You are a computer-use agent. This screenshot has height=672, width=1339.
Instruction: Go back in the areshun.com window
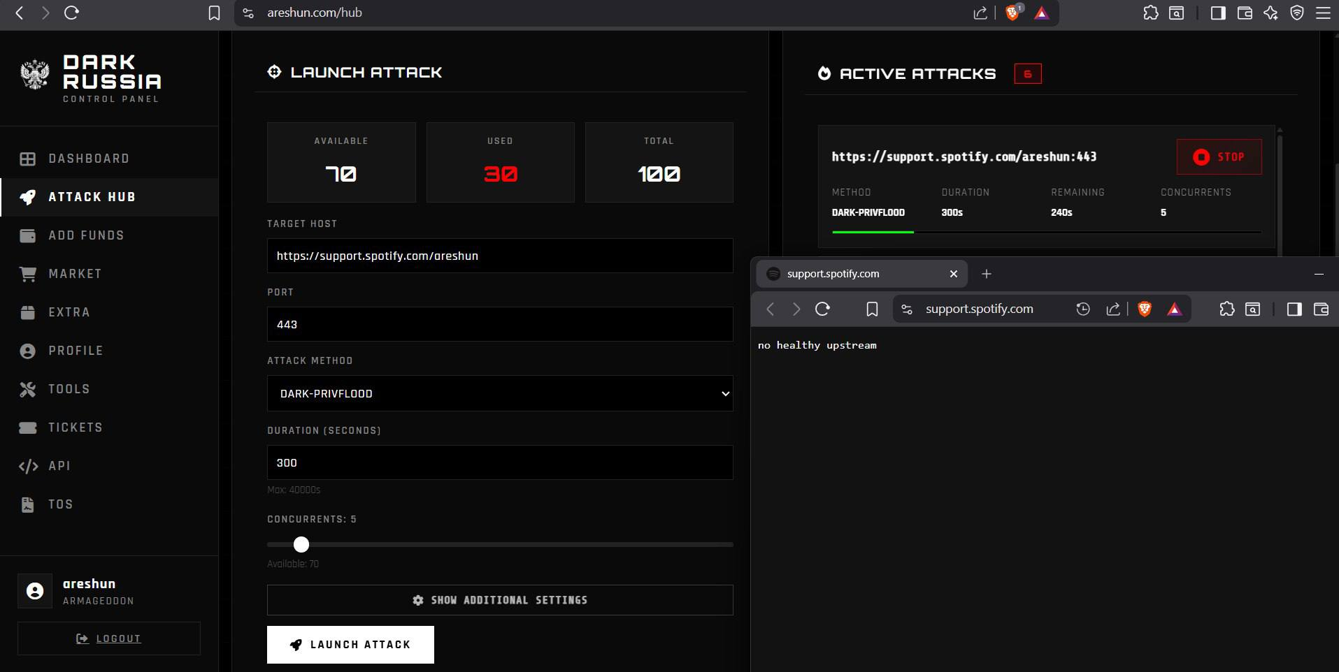point(20,13)
